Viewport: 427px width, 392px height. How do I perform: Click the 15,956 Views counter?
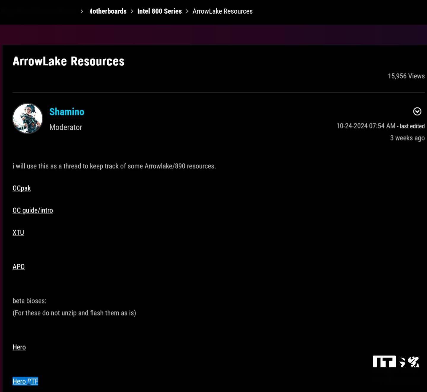pyautogui.click(x=406, y=76)
